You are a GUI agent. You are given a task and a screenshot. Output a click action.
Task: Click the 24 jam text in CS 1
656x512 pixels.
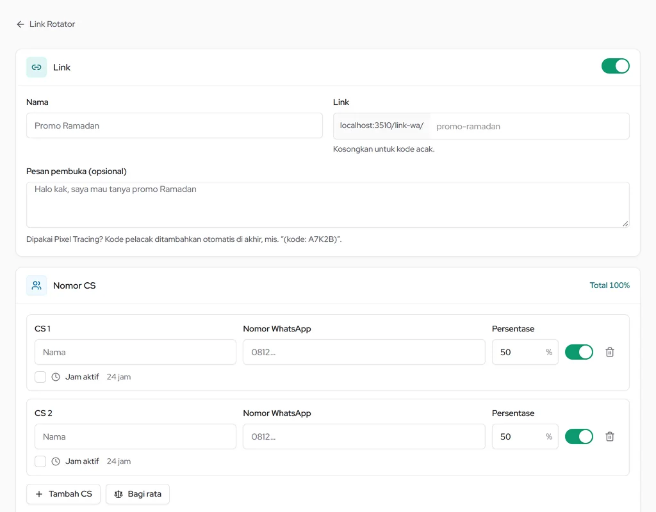coord(119,377)
